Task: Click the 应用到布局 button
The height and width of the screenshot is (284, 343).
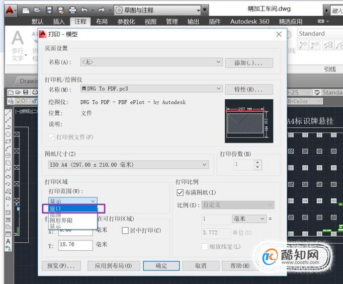Action: (114, 266)
